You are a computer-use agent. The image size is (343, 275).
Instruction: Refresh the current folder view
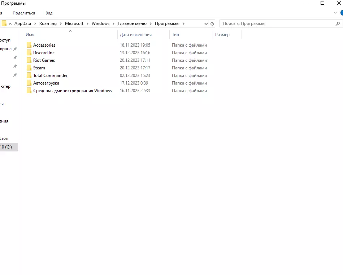point(212,23)
